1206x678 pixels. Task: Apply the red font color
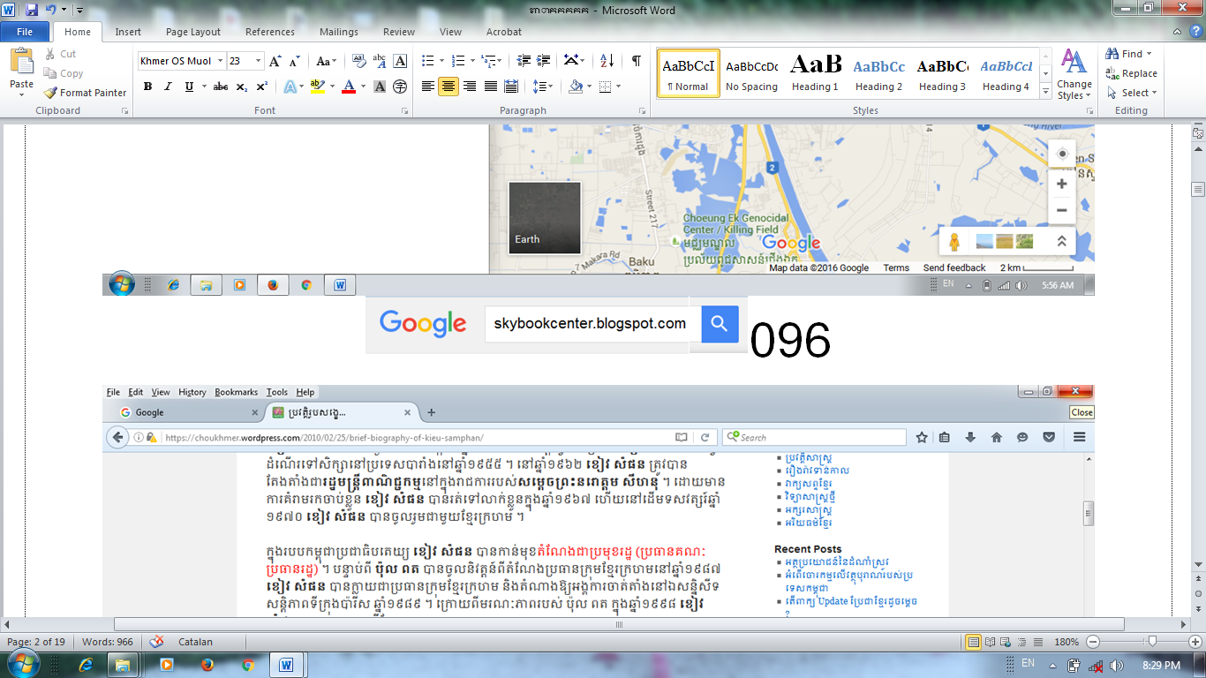348,87
